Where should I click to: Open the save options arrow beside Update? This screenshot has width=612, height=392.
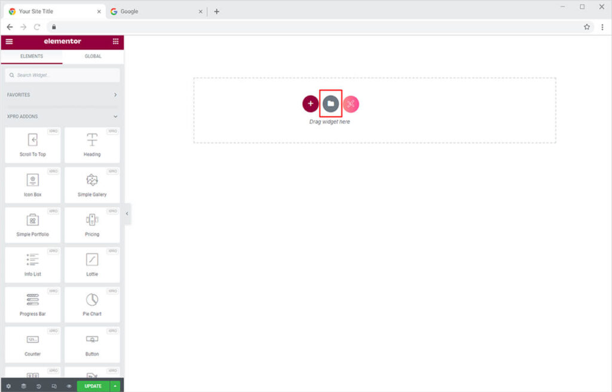click(115, 386)
